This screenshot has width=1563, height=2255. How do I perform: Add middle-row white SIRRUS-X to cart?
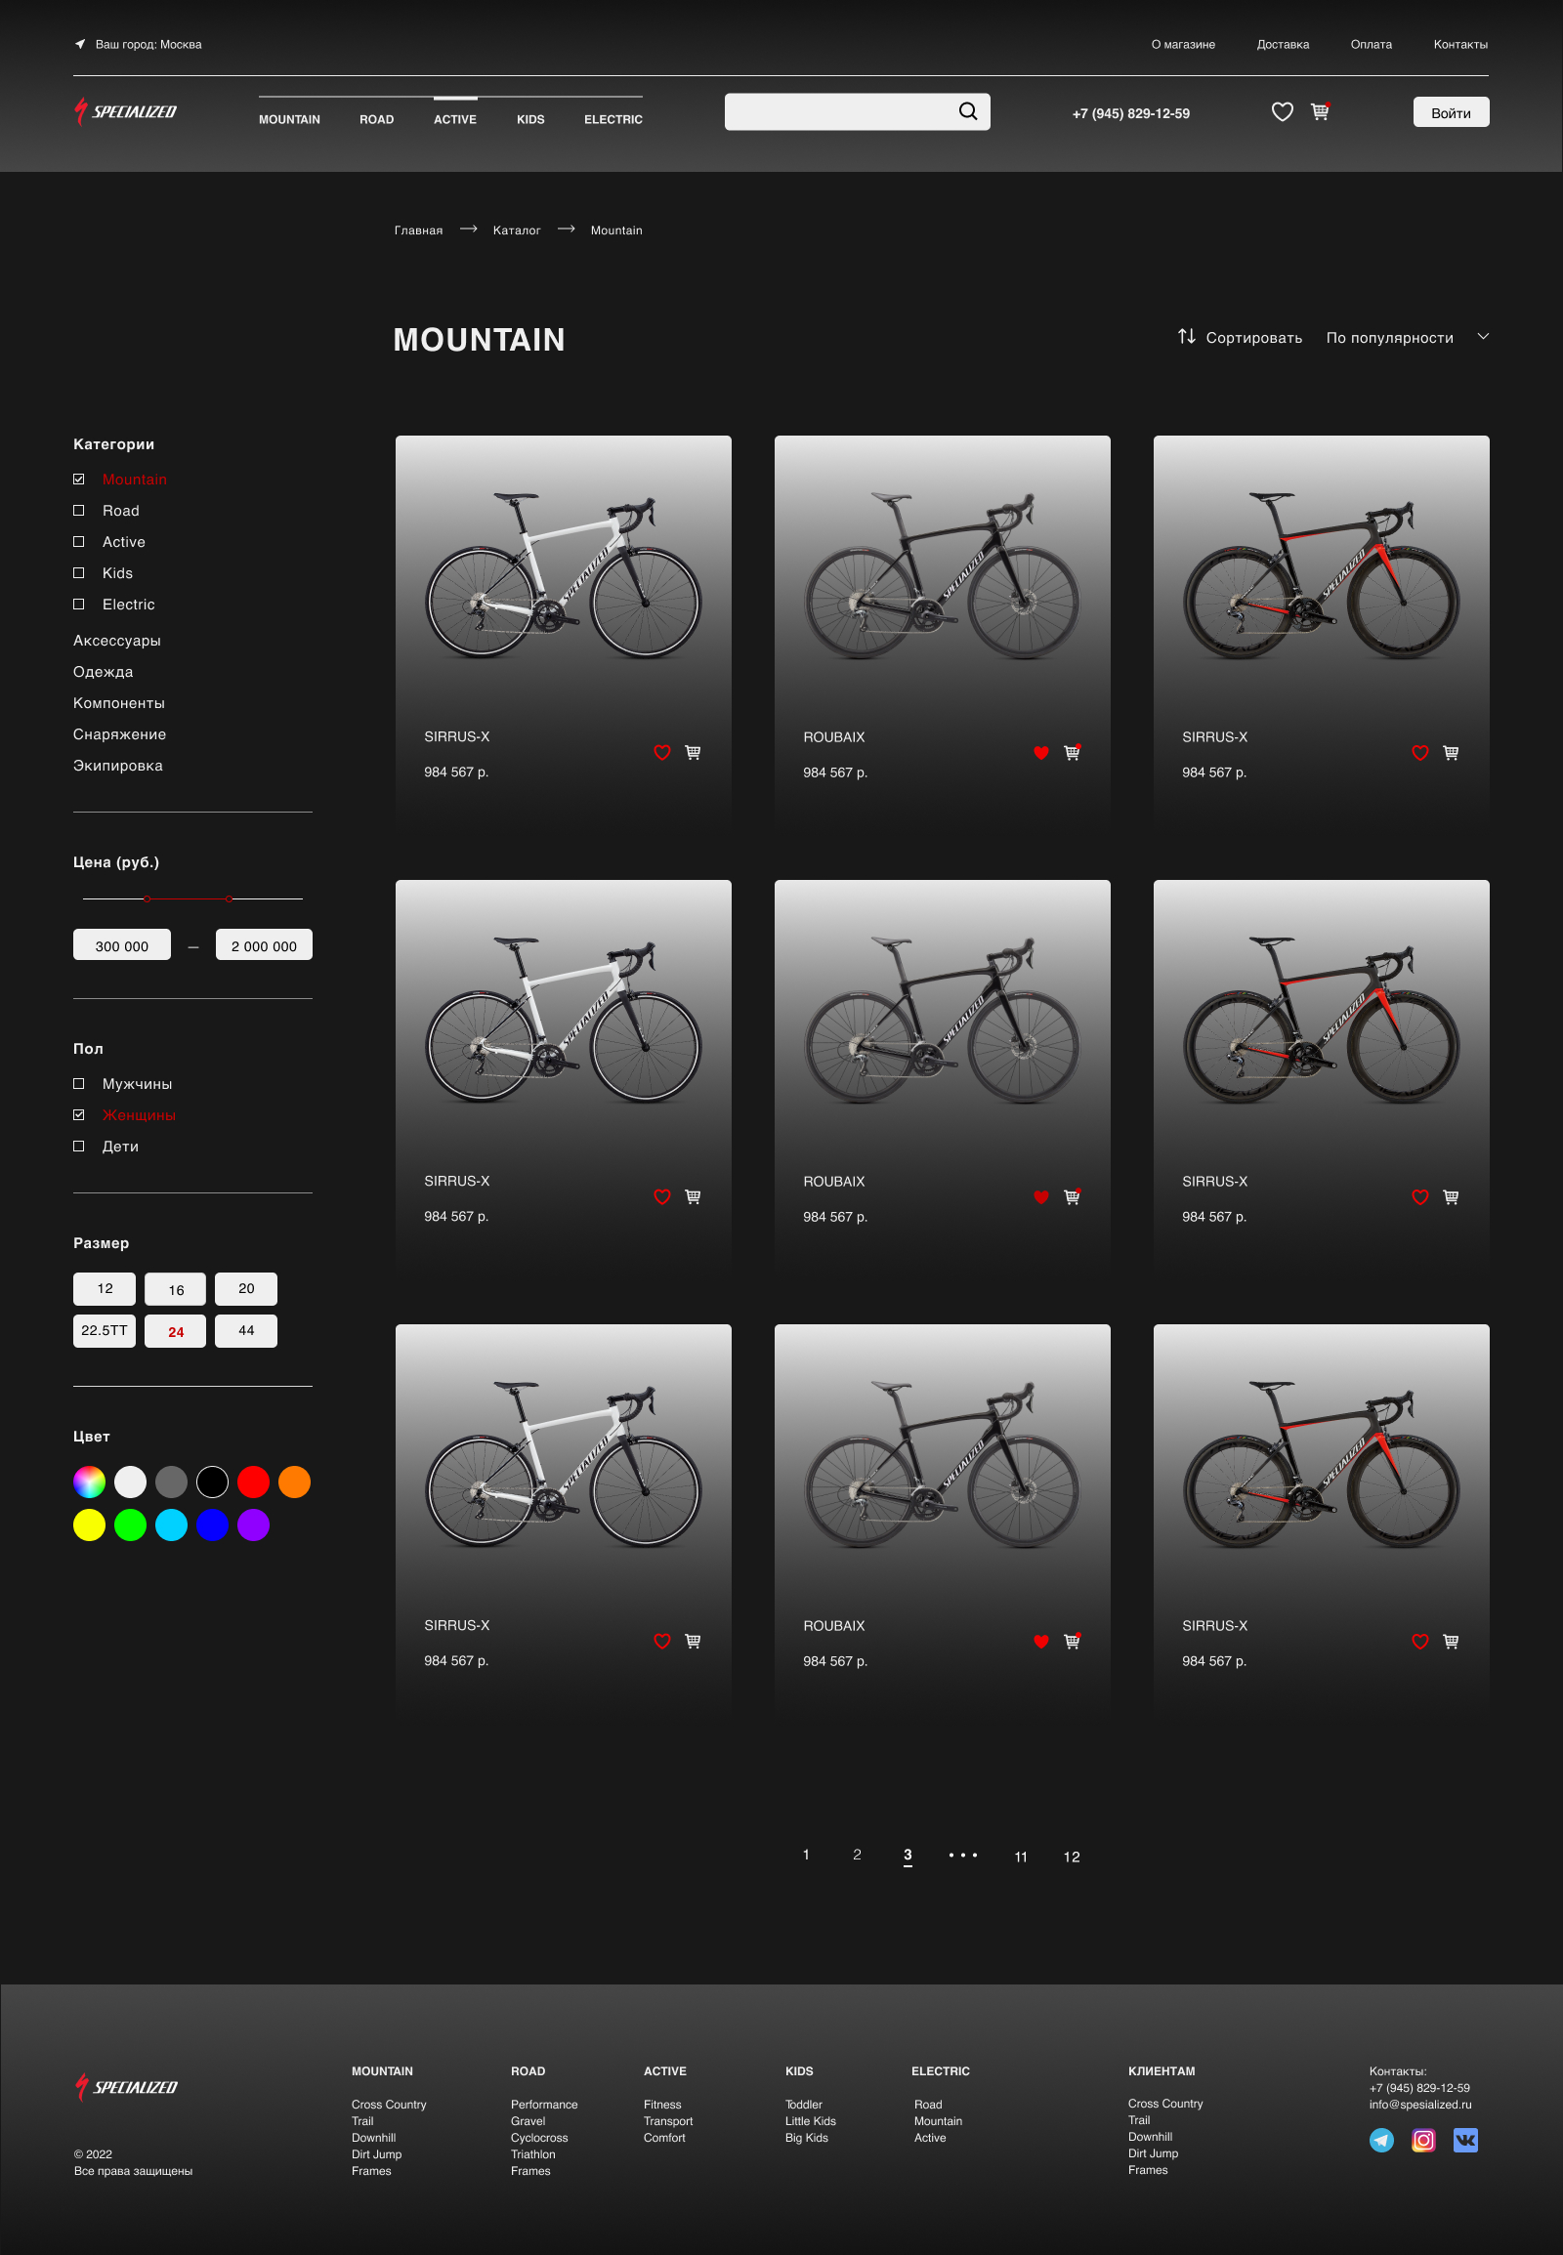[x=693, y=1196]
